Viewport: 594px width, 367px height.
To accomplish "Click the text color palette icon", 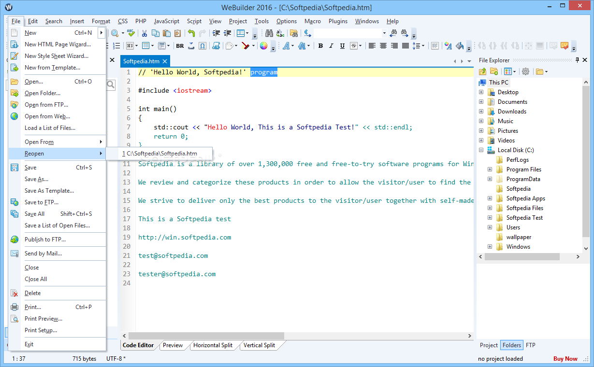I will pos(448,46).
